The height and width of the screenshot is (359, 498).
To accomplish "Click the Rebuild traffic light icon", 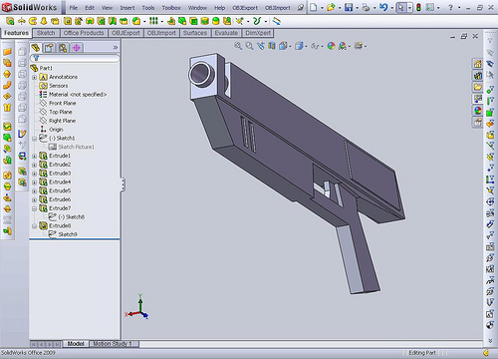I will 418,7.
